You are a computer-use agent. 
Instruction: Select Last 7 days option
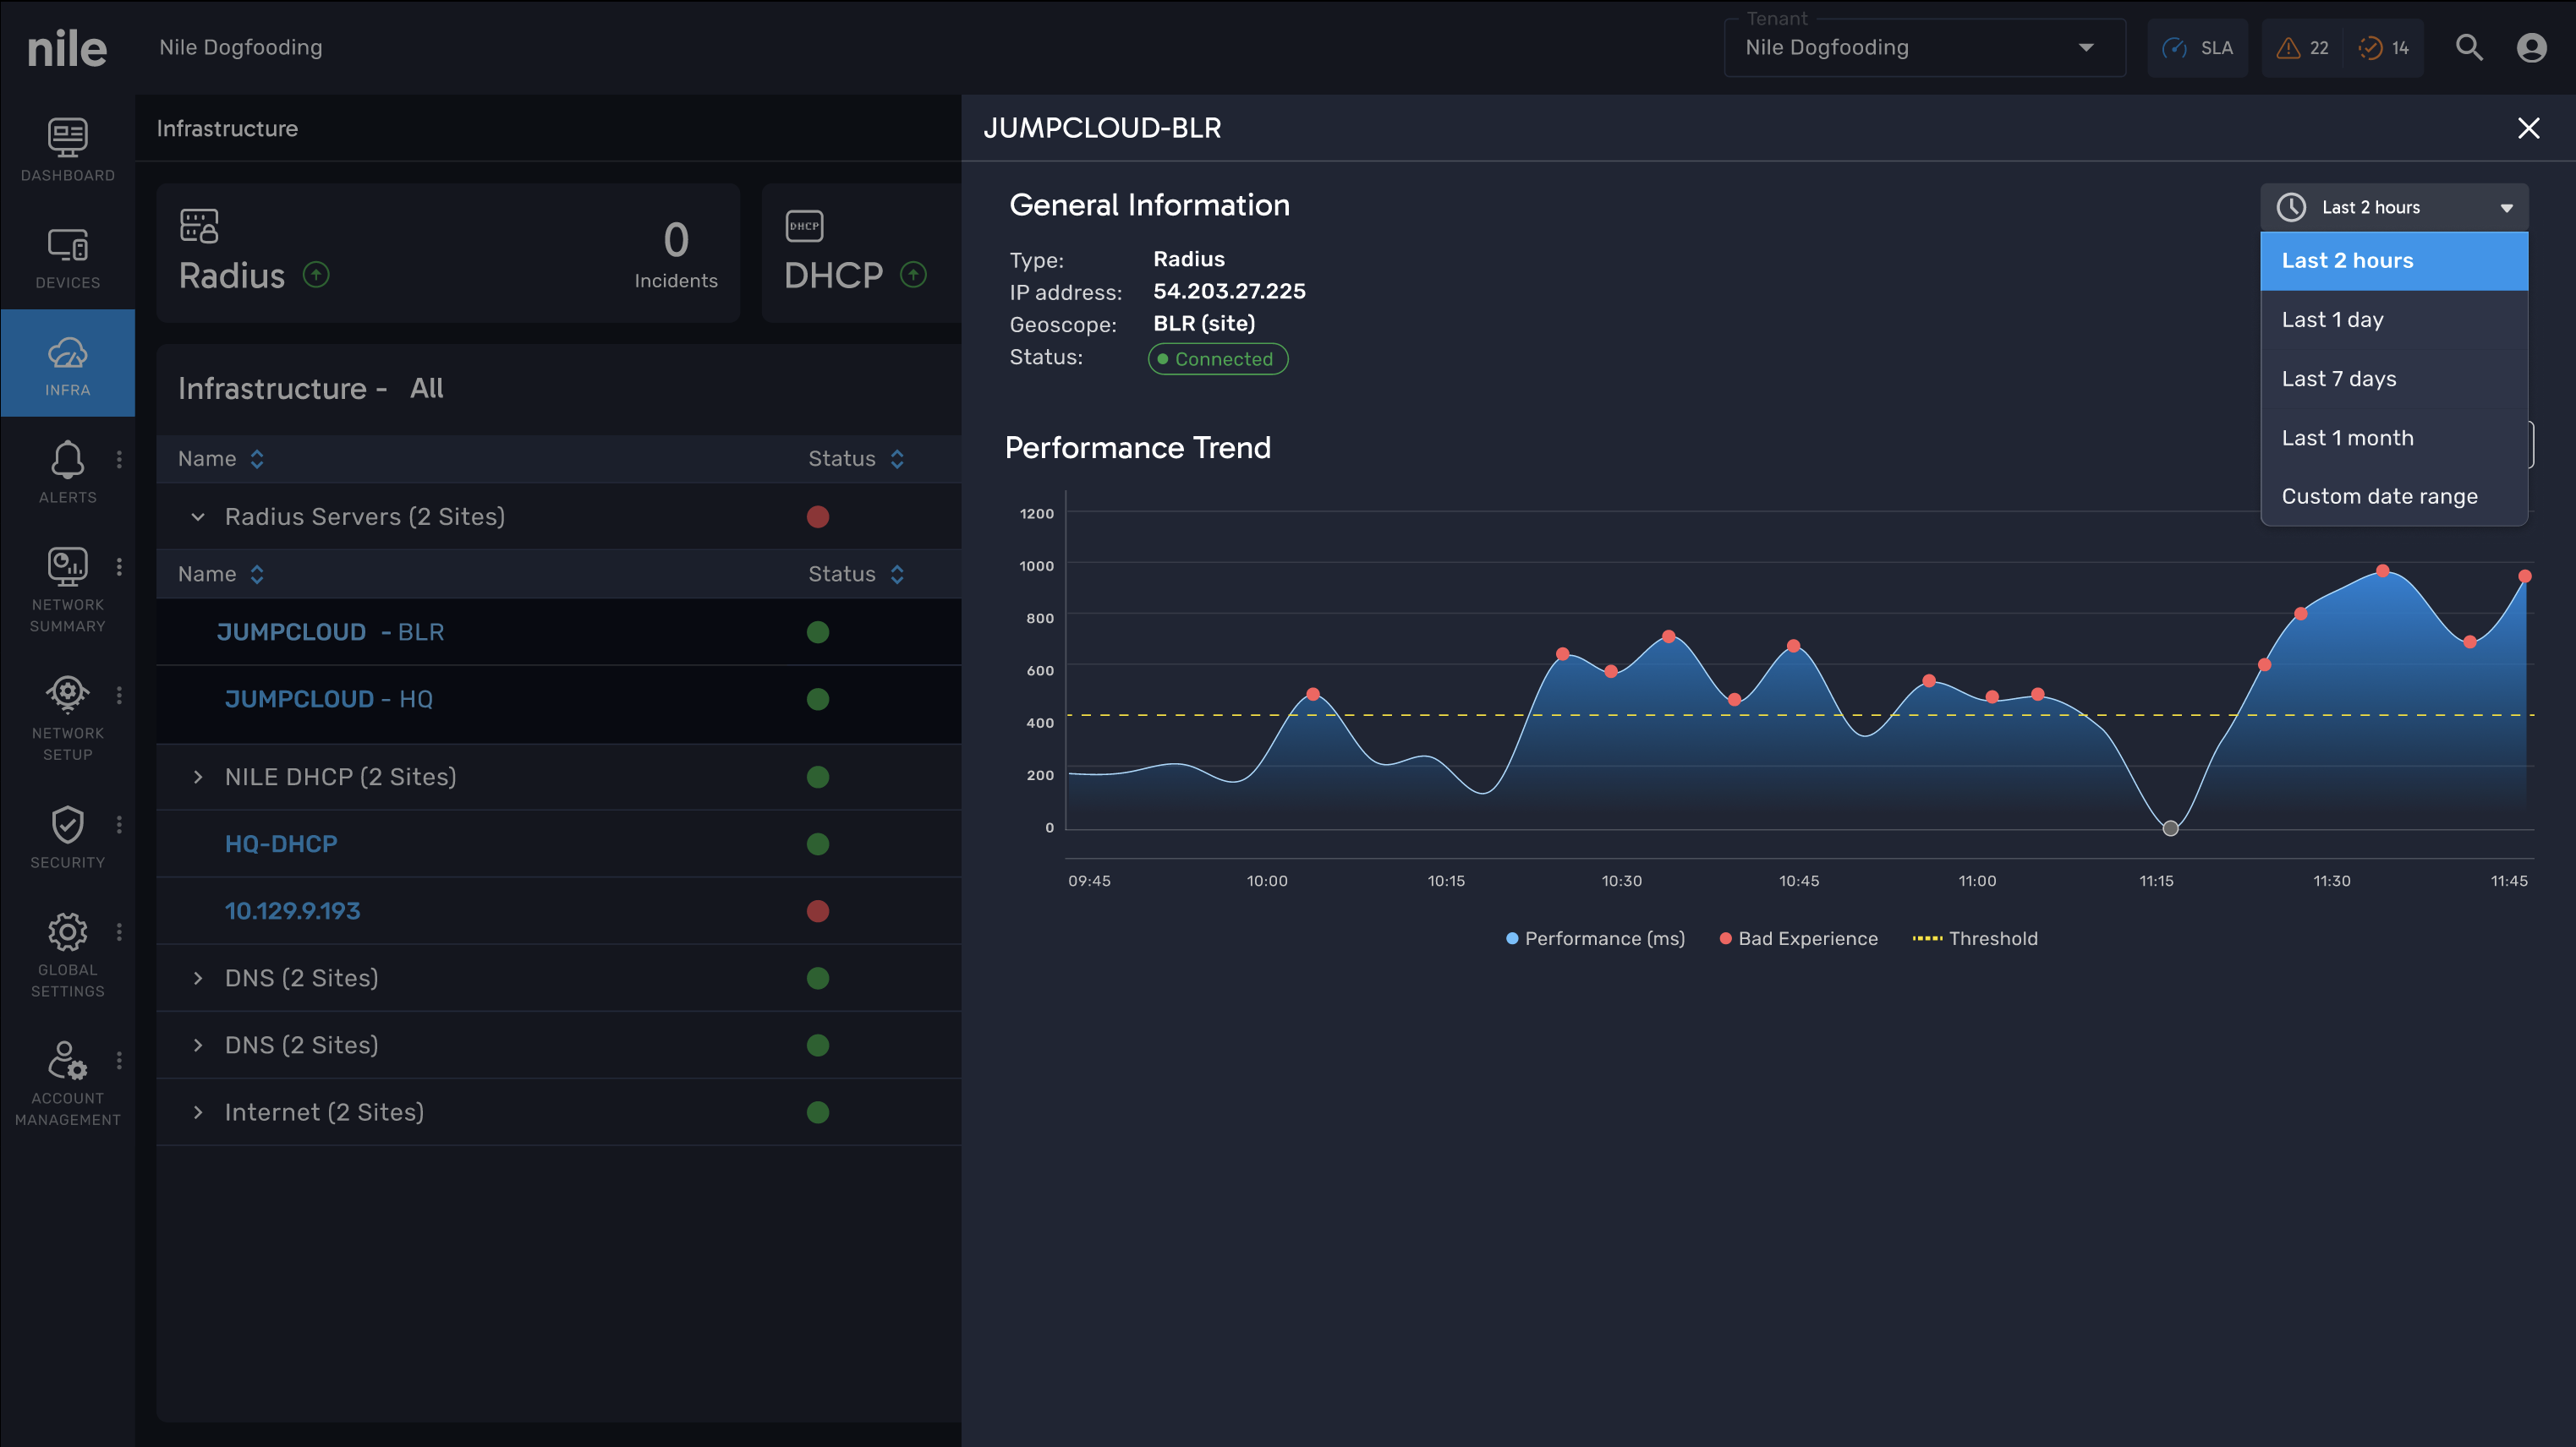pos(2338,379)
